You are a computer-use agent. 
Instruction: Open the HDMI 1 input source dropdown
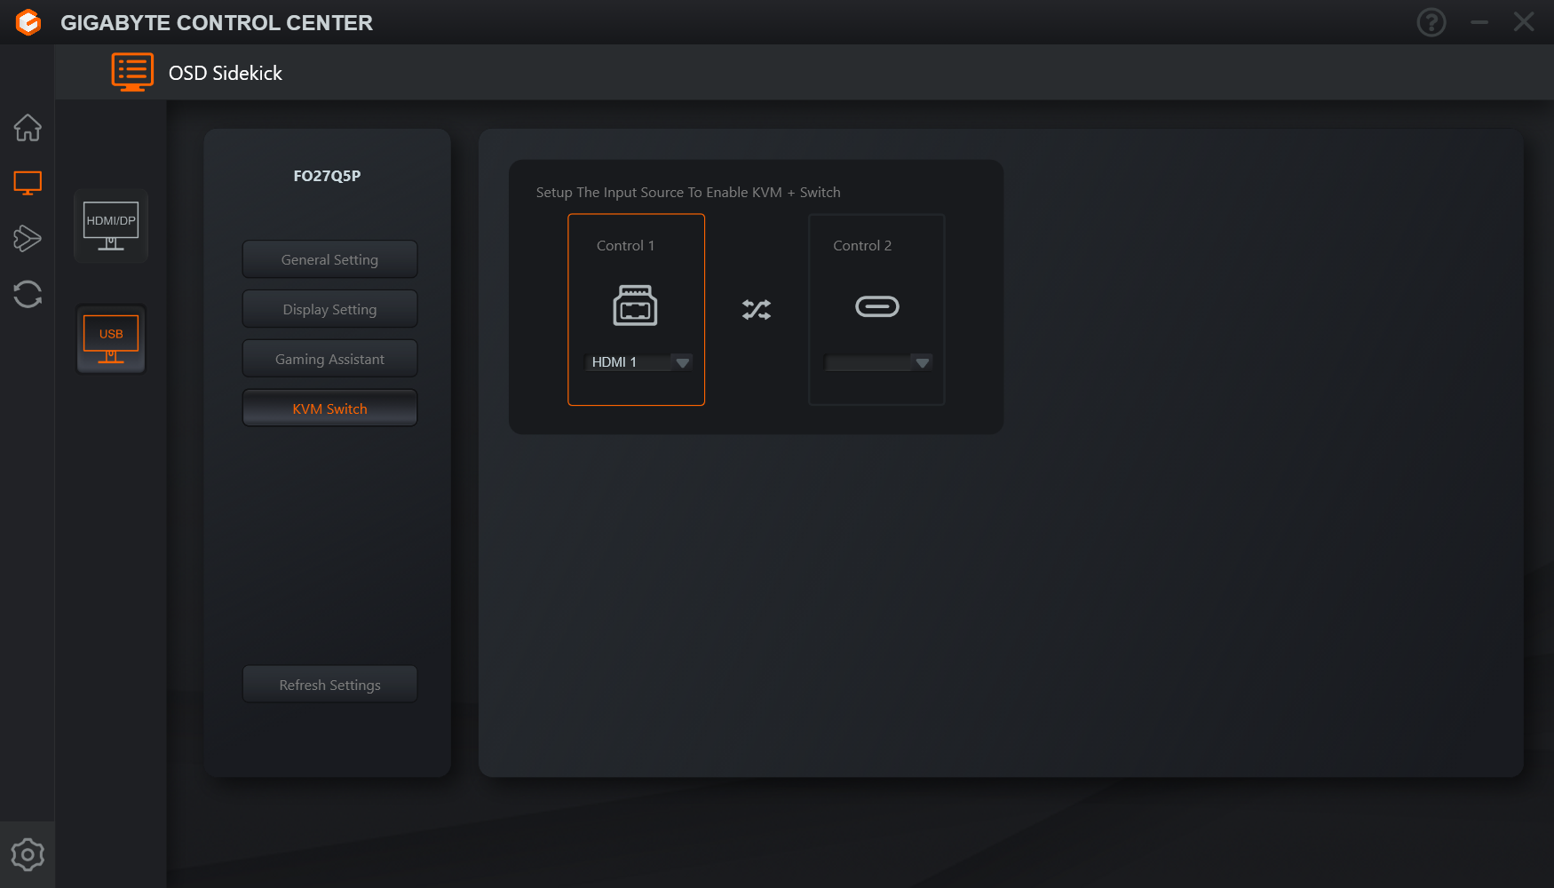638,362
